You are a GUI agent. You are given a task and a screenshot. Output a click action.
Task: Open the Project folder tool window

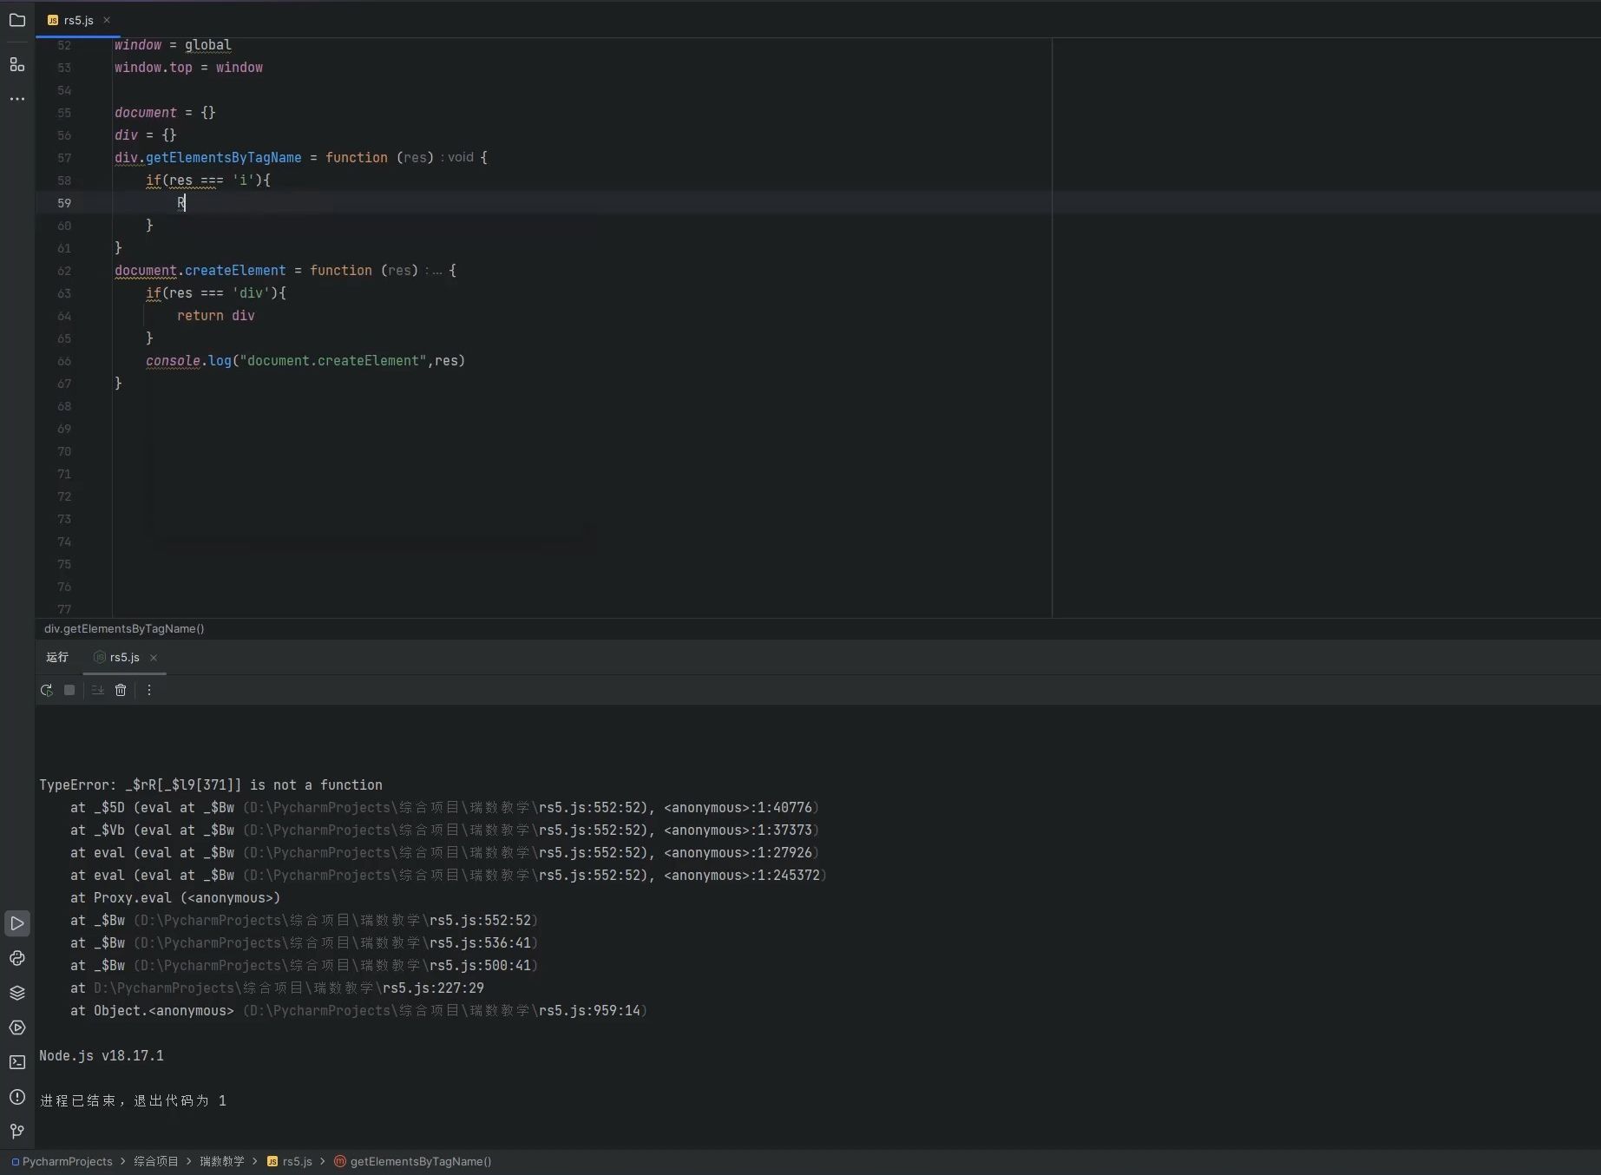[17, 20]
